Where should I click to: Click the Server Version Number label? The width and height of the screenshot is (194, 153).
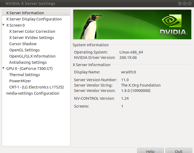95,80
